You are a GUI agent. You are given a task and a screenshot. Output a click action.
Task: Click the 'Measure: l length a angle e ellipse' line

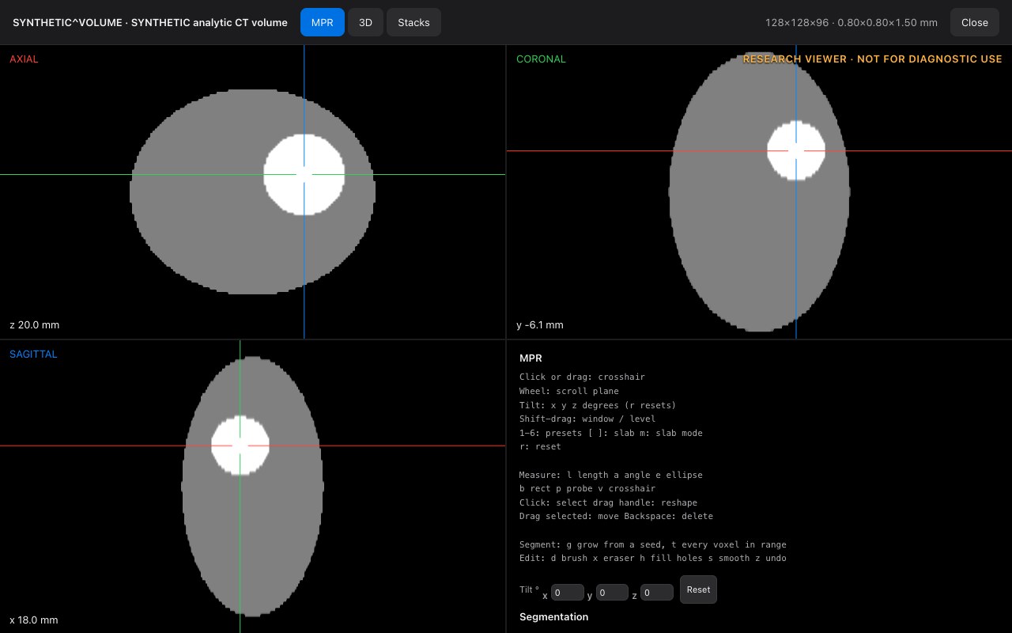click(611, 475)
